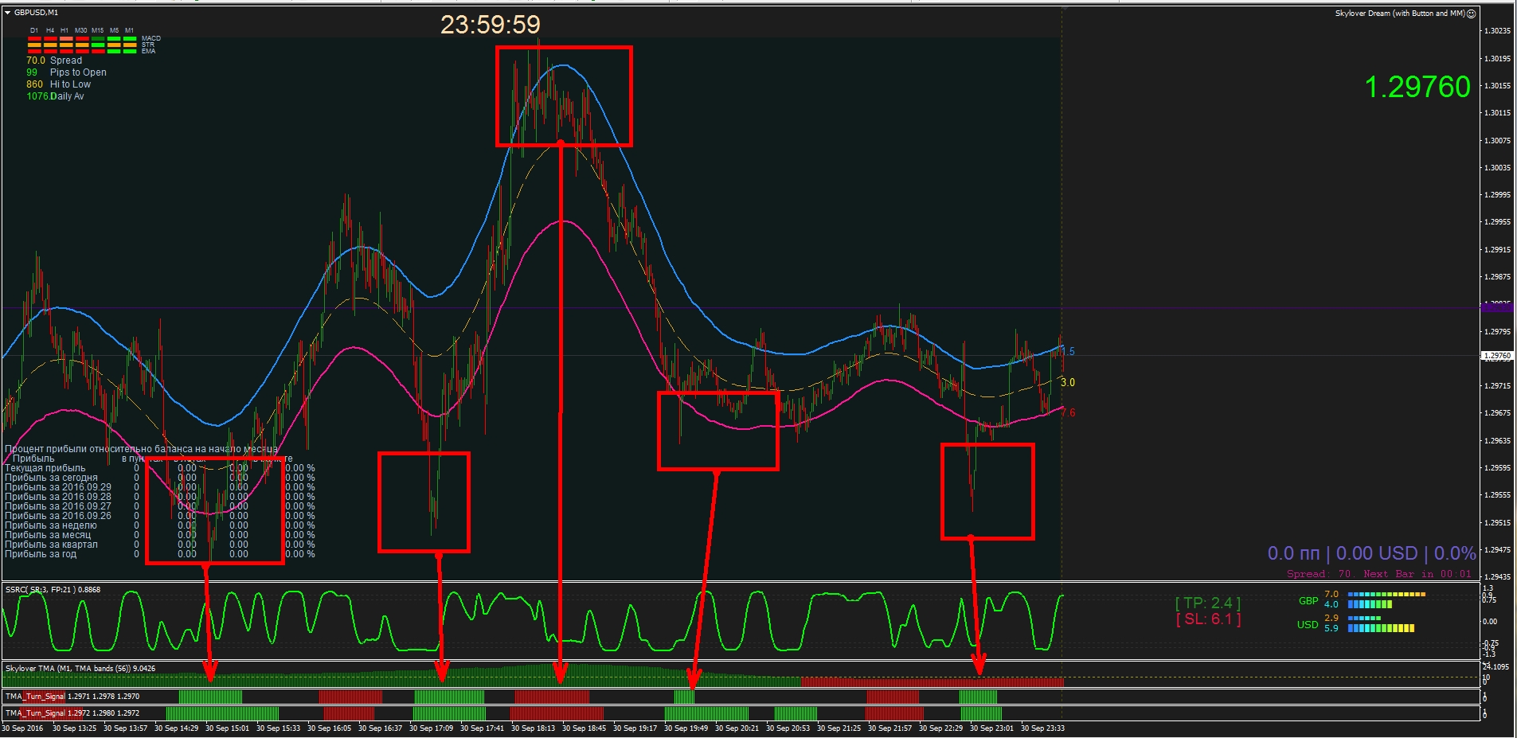Select the D1 timeframe column header
This screenshot has height=738, width=1517.
click(x=34, y=30)
